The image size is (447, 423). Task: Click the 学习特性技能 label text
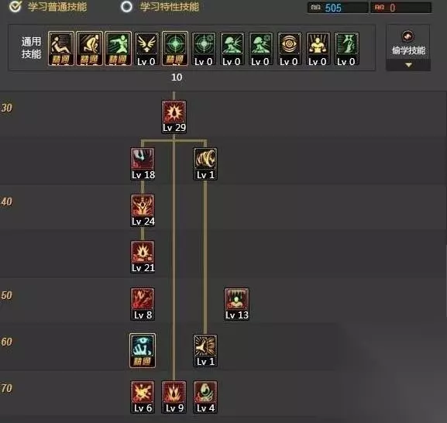[x=169, y=7]
